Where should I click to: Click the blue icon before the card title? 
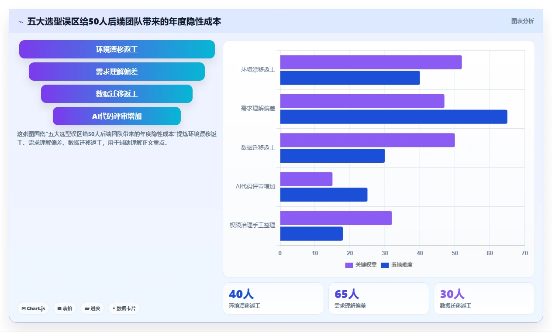[21, 21]
